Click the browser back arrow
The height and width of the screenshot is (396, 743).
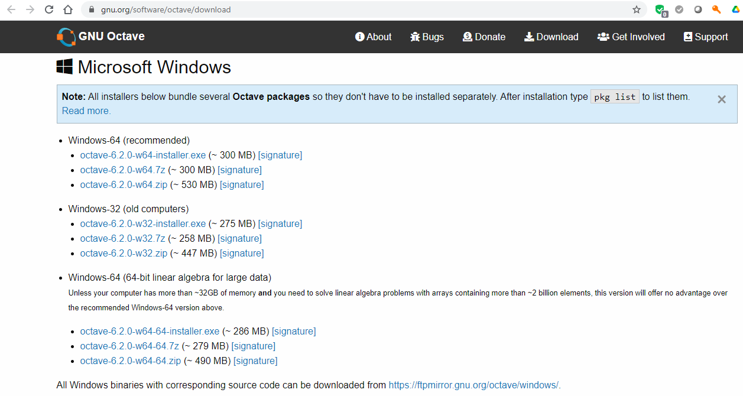11,9
